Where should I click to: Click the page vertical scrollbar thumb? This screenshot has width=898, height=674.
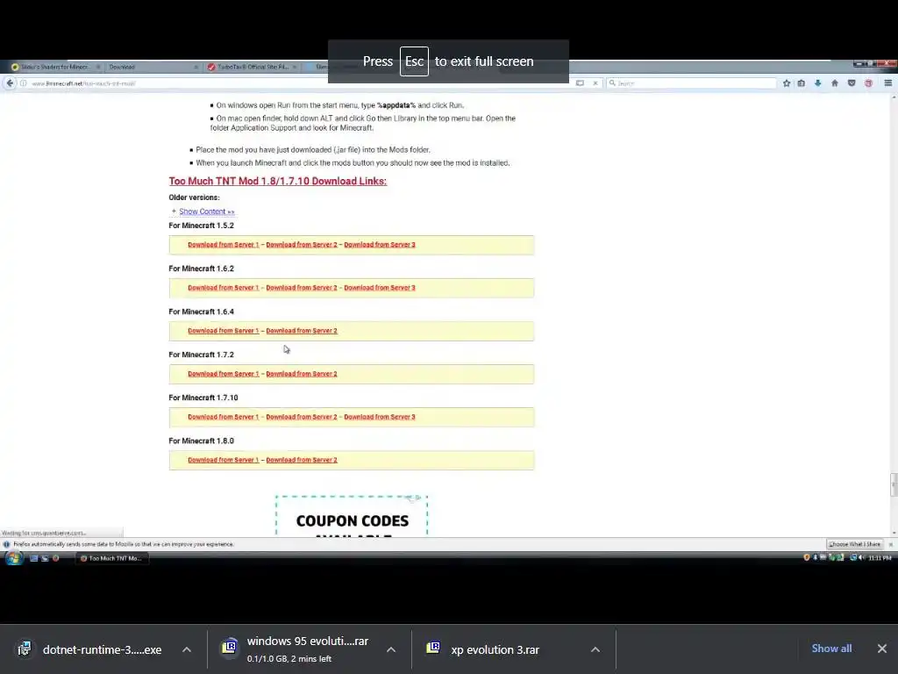pyautogui.click(x=894, y=484)
